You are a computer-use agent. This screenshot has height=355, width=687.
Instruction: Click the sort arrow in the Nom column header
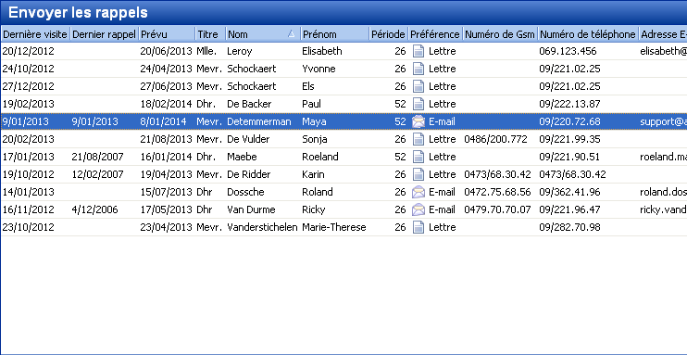(x=291, y=33)
